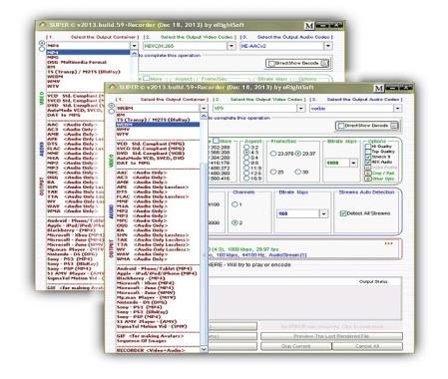Open the Crop / Pad options icon

tap(367, 174)
